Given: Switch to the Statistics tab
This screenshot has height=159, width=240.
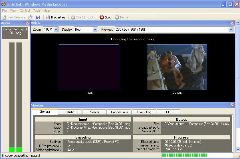Looking at the screenshot, I should click(70, 112).
